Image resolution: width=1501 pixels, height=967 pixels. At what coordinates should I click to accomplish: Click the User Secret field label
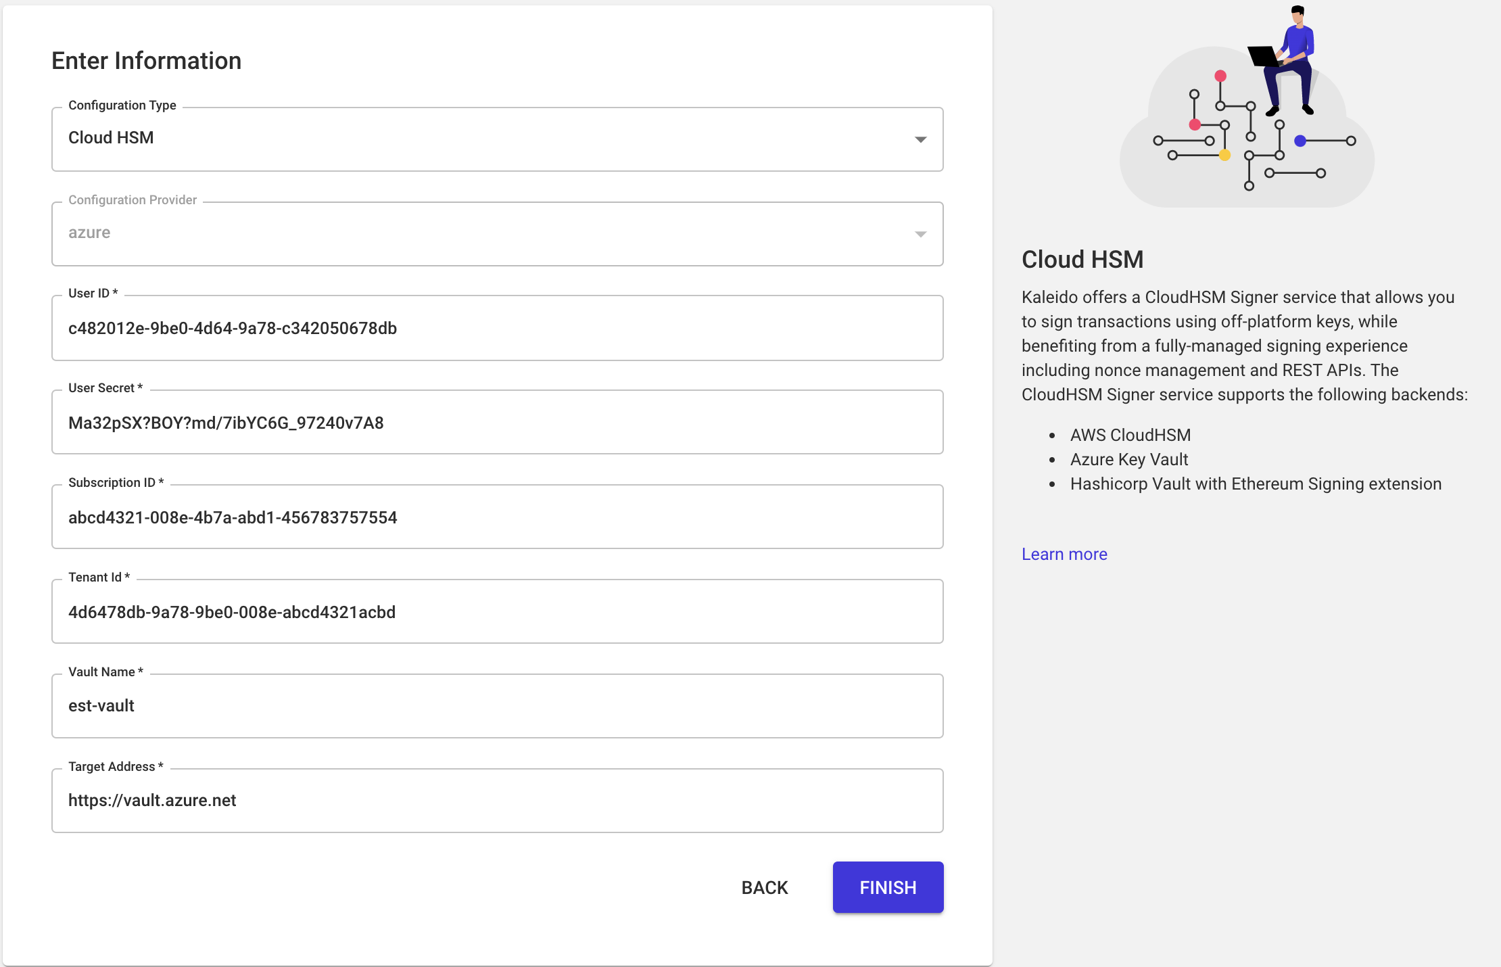(105, 388)
